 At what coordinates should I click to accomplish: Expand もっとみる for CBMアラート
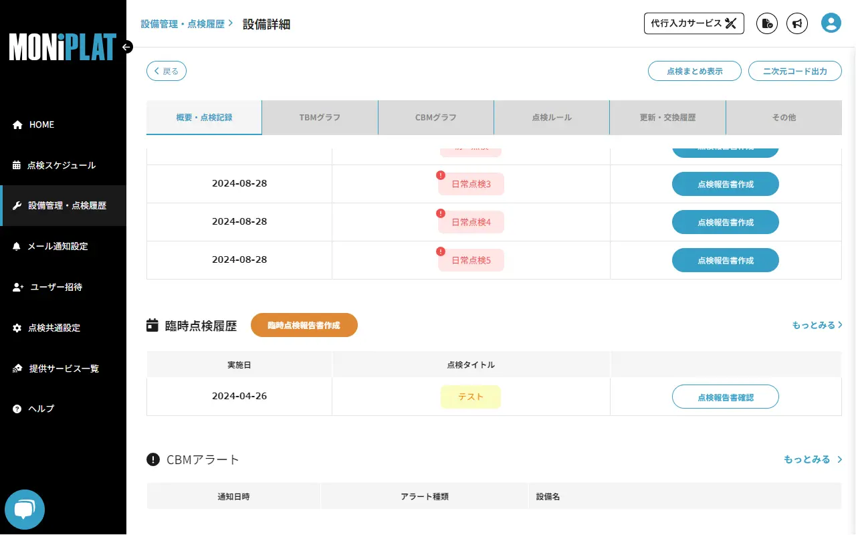pyautogui.click(x=813, y=459)
